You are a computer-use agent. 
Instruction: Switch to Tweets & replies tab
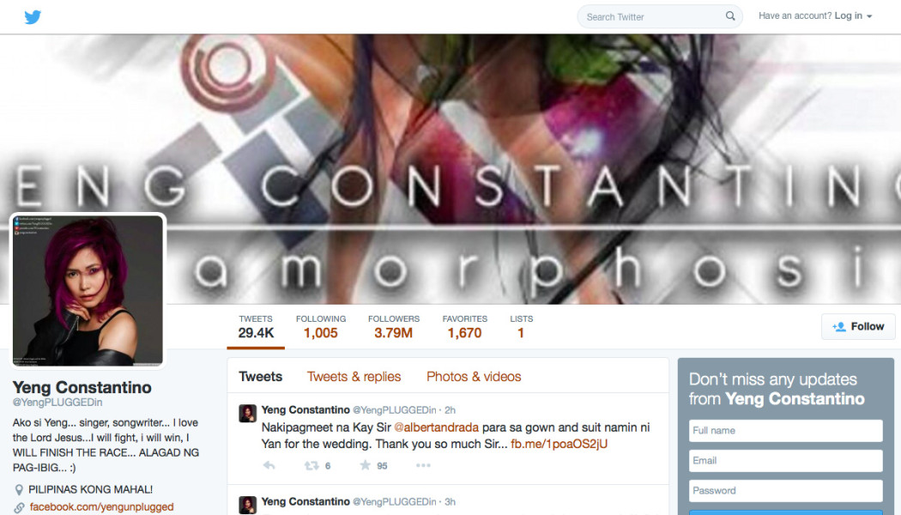(x=354, y=377)
